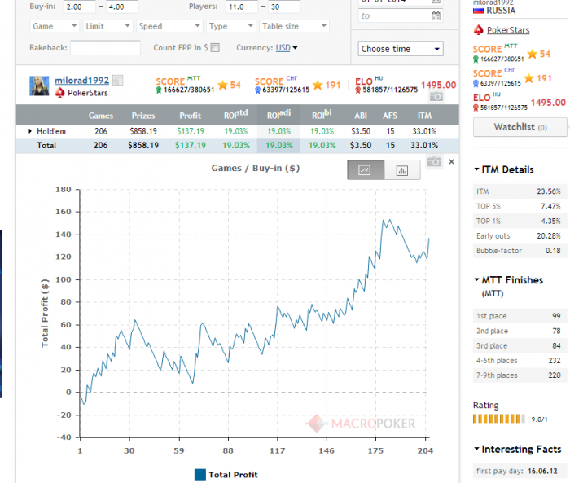Switch to line chart view

[366, 170]
